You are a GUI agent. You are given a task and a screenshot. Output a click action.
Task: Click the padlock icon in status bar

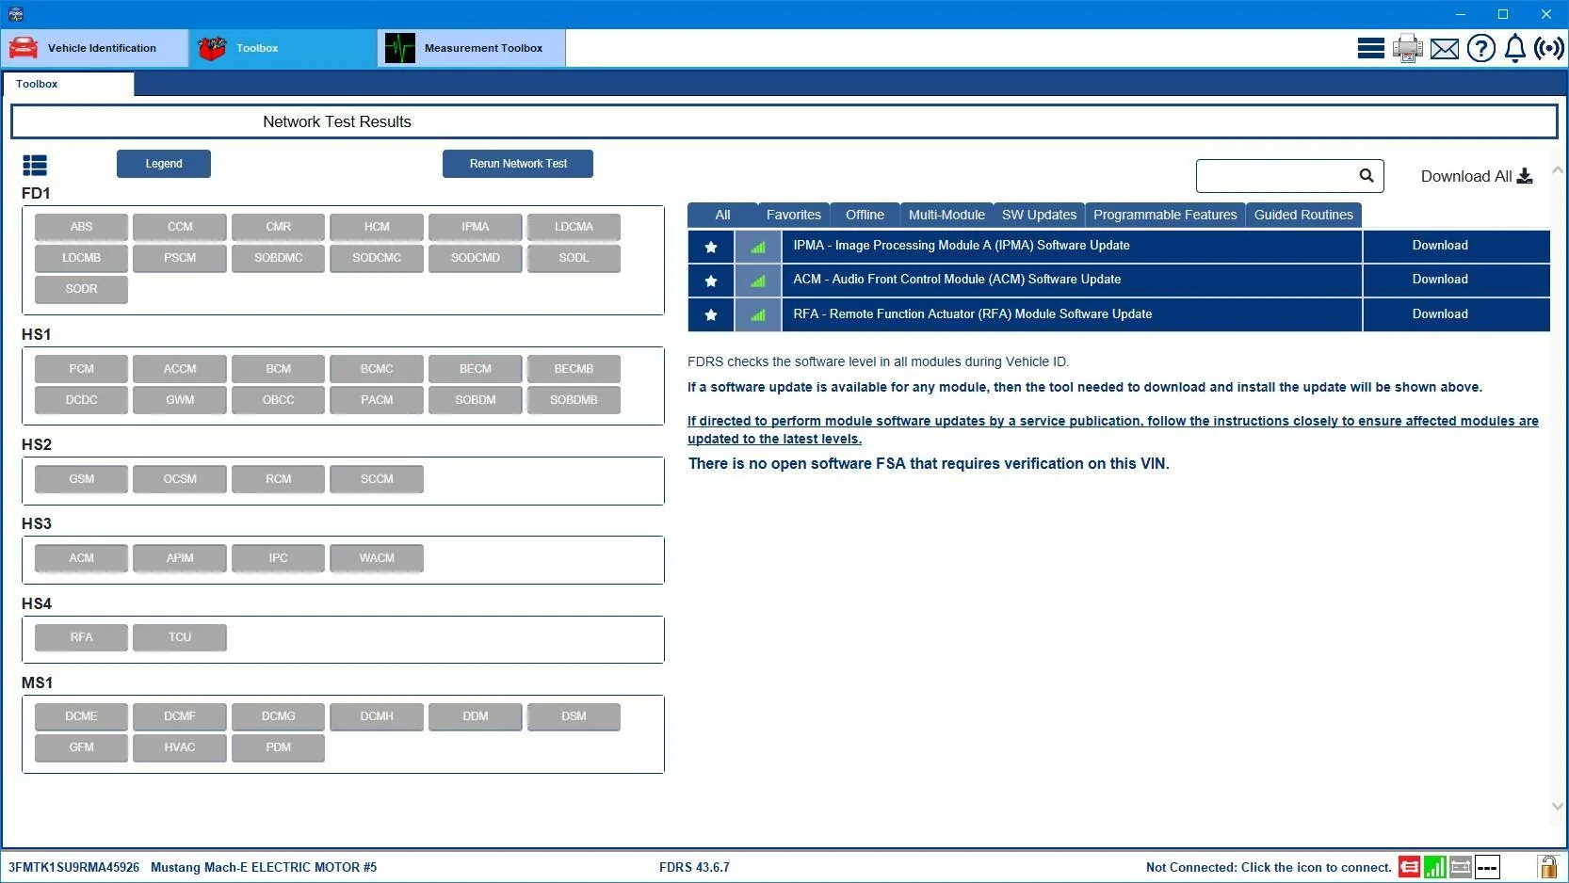1547,866
